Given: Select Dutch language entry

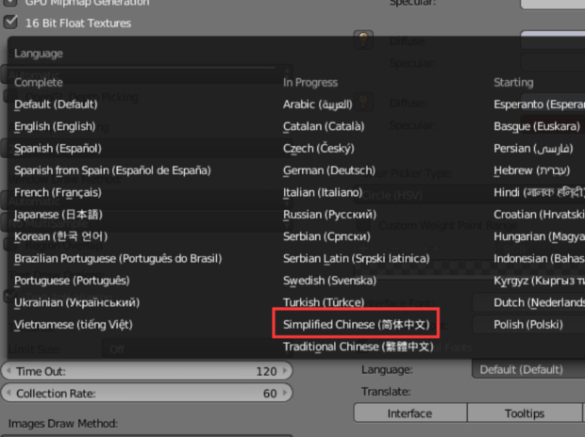Looking at the screenshot, I should pyautogui.click(x=539, y=302).
